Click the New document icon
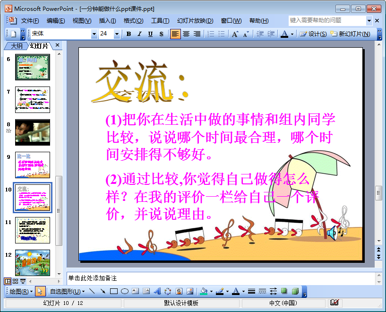Image resolution: width=386 pixels, height=312 pixels. pyautogui.click(x=13, y=34)
